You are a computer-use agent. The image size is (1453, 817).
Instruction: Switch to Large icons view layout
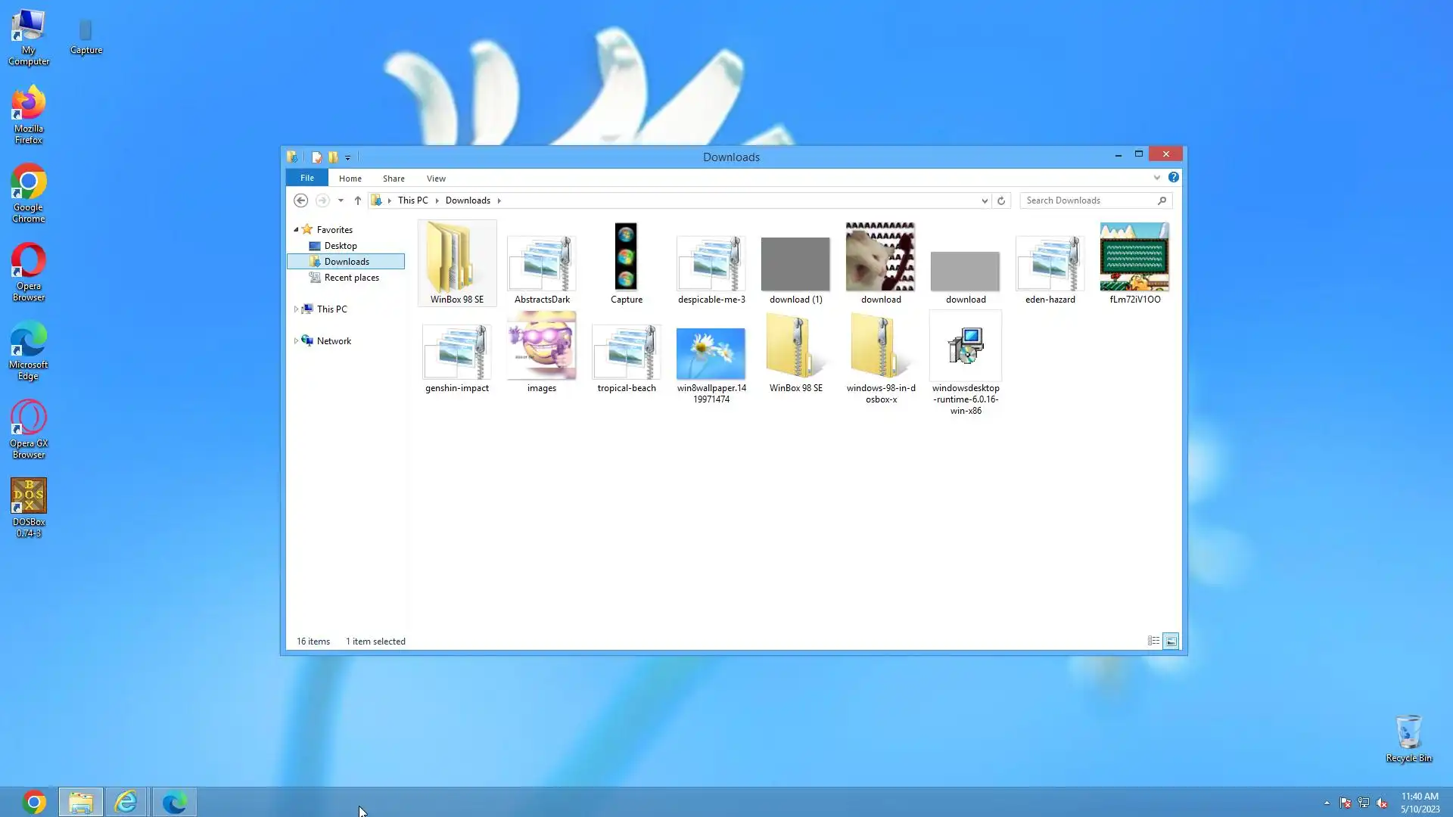[1171, 641]
